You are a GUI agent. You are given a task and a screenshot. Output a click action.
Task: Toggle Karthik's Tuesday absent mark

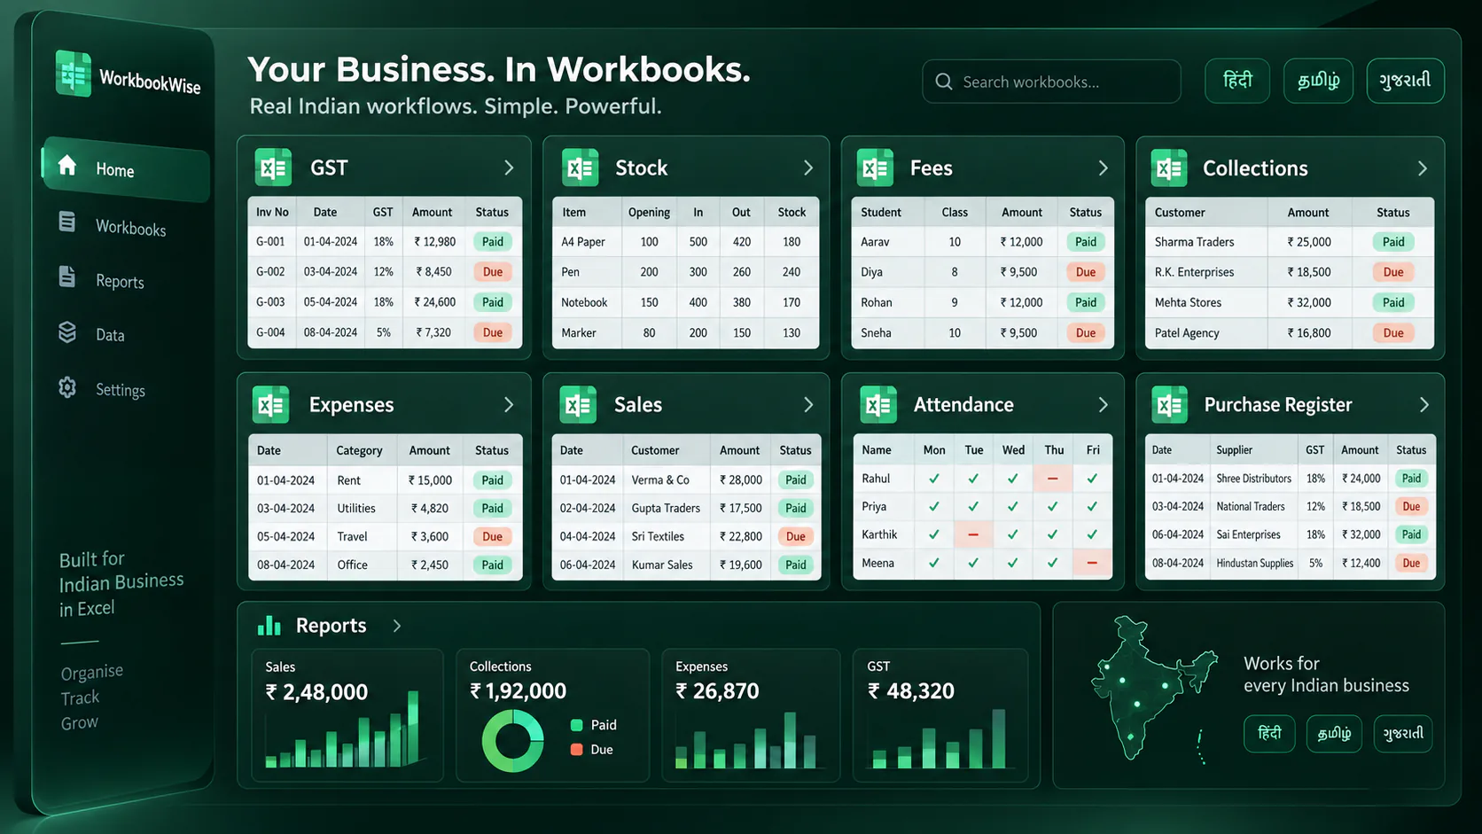(973, 534)
